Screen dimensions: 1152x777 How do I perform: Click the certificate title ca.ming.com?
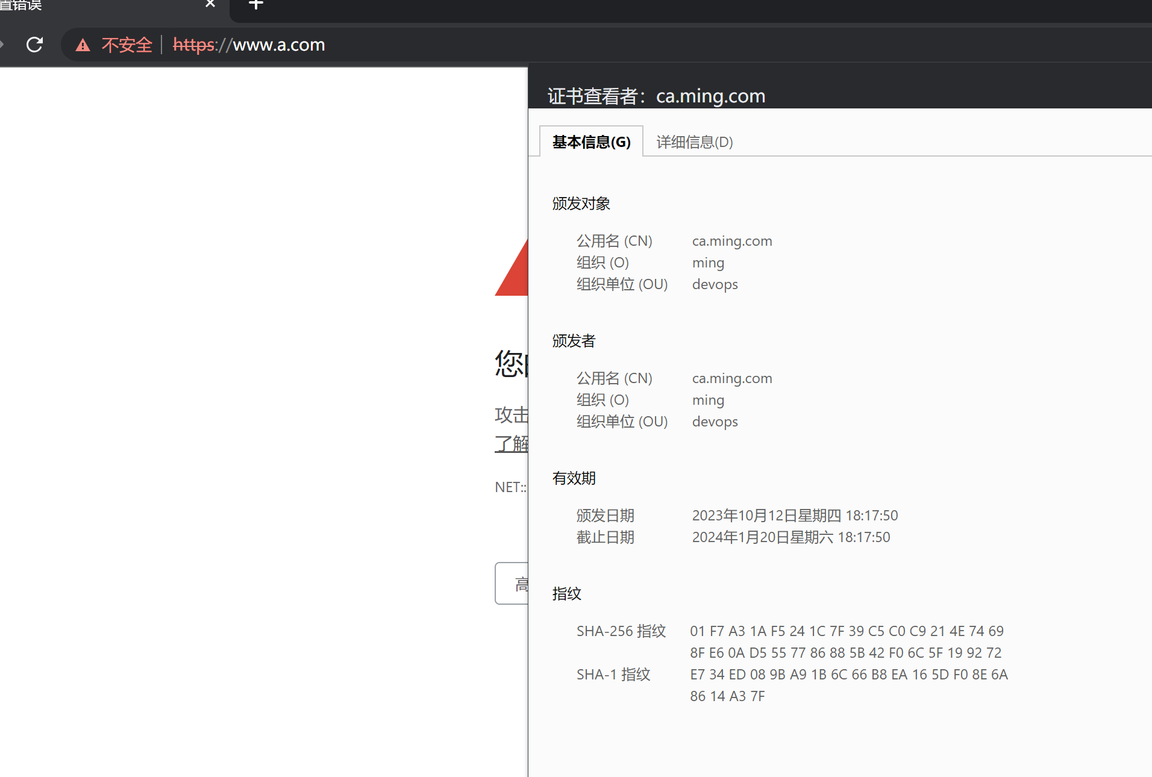(x=710, y=95)
